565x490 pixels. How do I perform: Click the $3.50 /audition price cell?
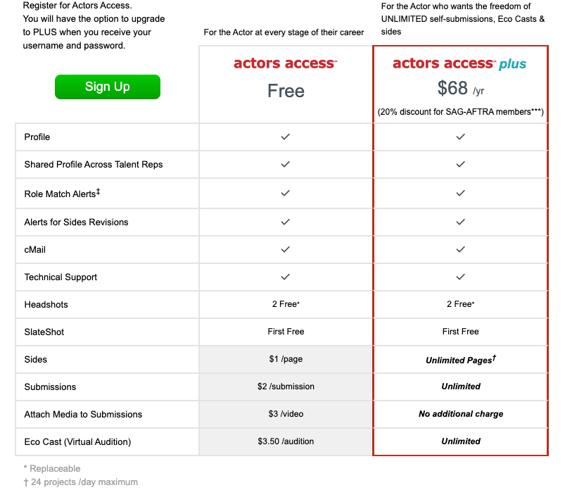point(286,441)
